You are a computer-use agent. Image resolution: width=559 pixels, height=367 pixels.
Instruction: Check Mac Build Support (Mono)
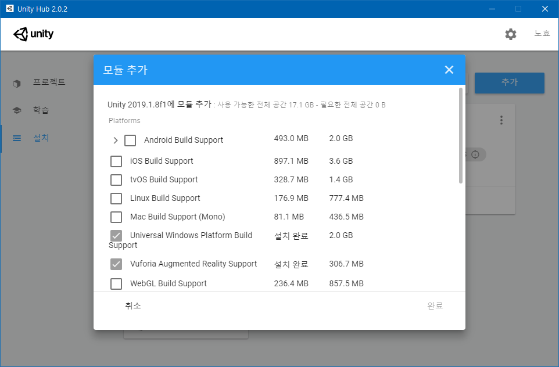click(116, 217)
